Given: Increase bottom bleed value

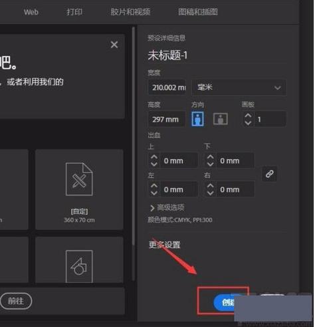Looking at the screenshot, I should tap(210, 157).
